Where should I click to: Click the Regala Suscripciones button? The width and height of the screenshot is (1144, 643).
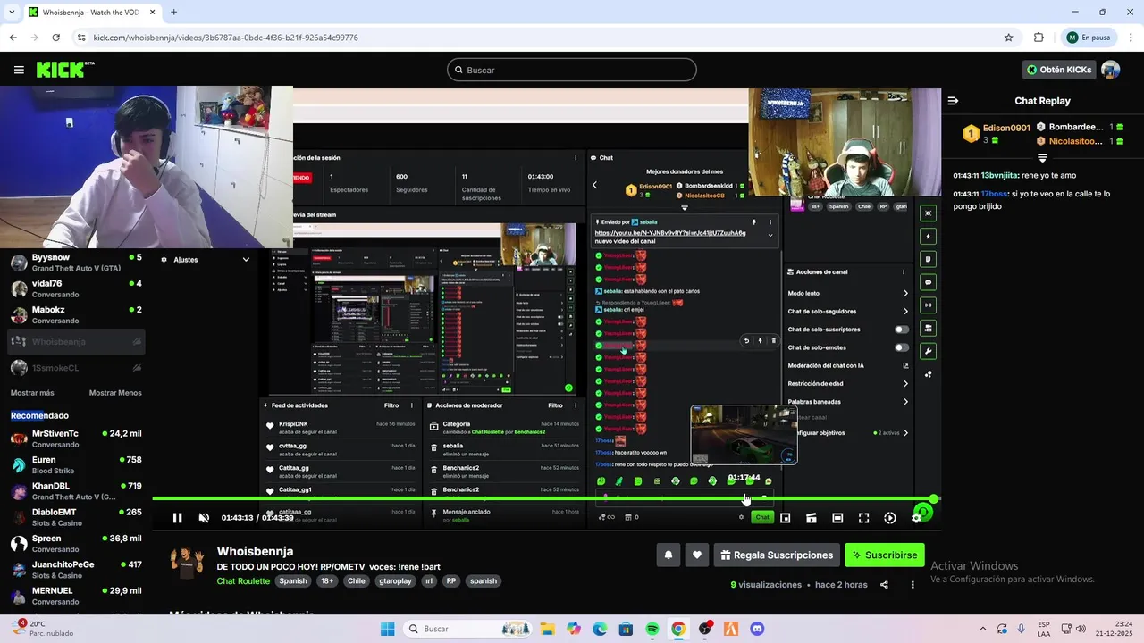(x=777, y=555)
